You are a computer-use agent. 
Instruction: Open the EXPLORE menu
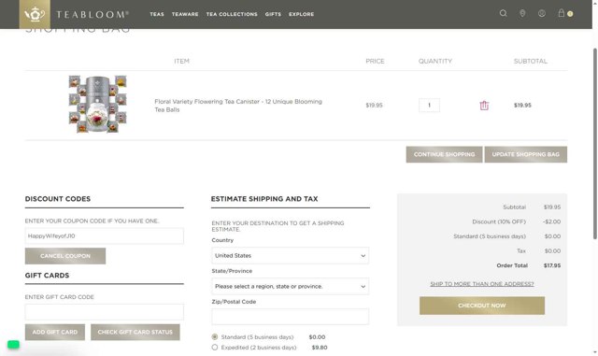[x=301, y=14]
